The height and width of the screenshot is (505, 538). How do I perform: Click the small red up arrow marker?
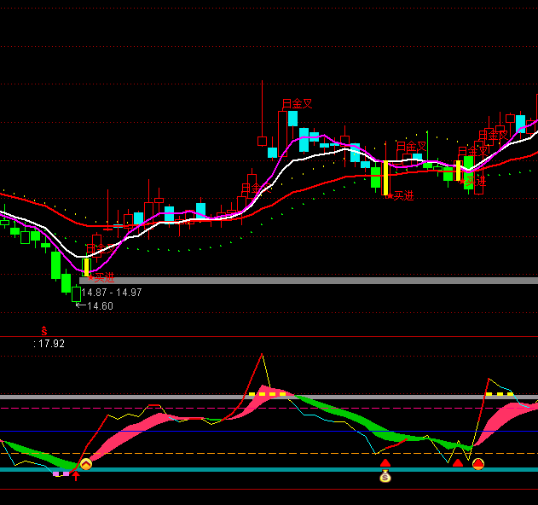[76, 474]
